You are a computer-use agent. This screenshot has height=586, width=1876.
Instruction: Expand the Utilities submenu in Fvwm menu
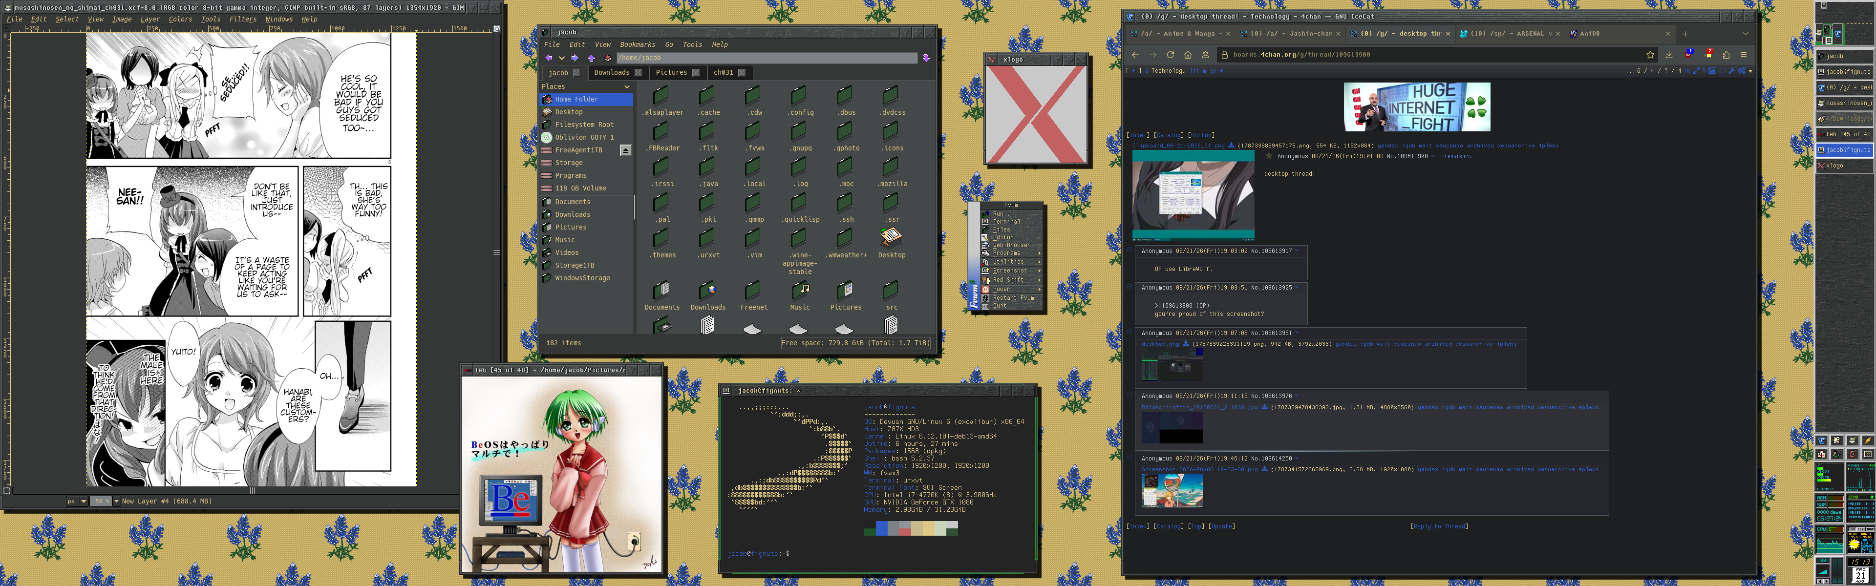click(x=1012, y=262)
